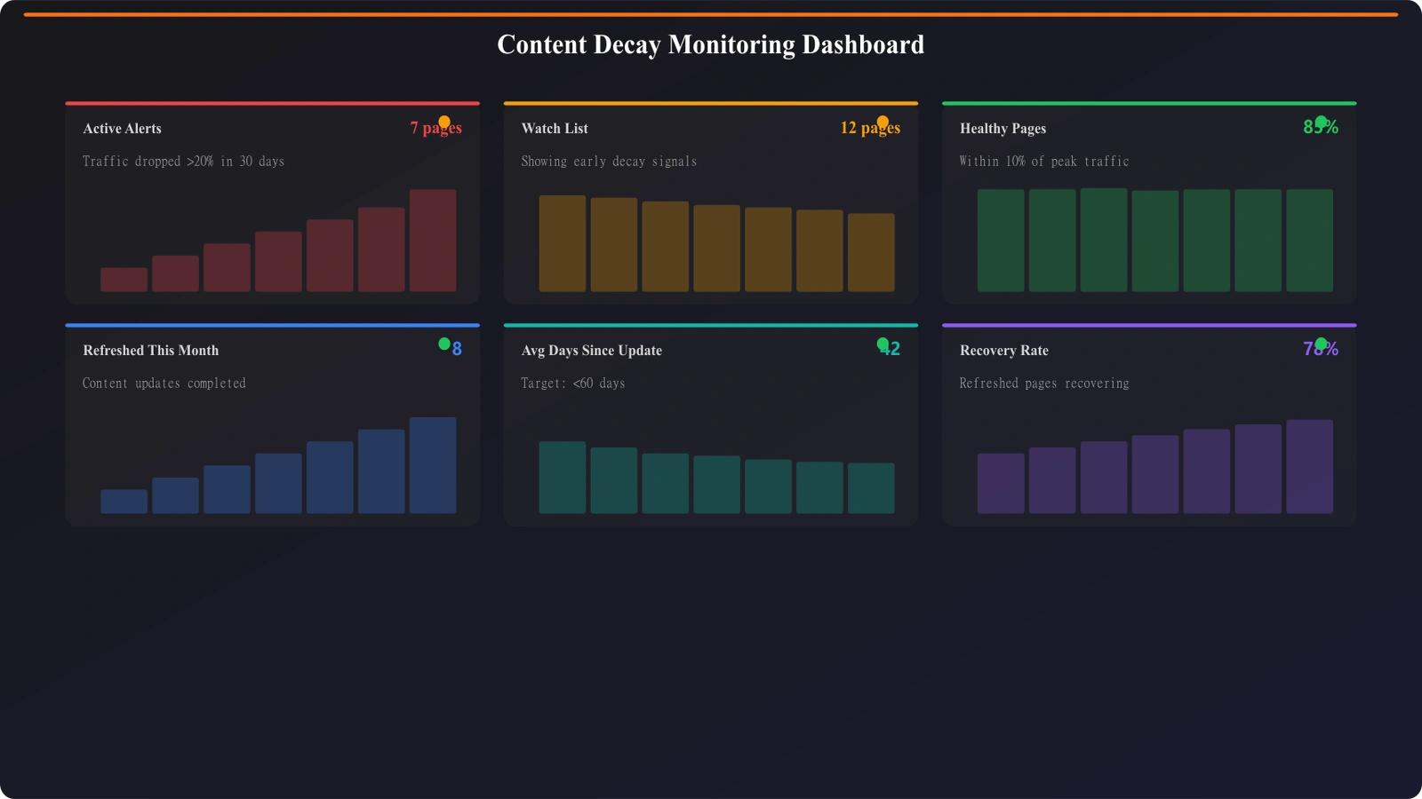Expand the Avg Days Since Update card

coord(710,423)
